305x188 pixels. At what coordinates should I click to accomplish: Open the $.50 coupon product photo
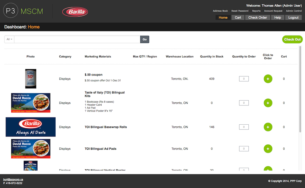coord(31,79)
